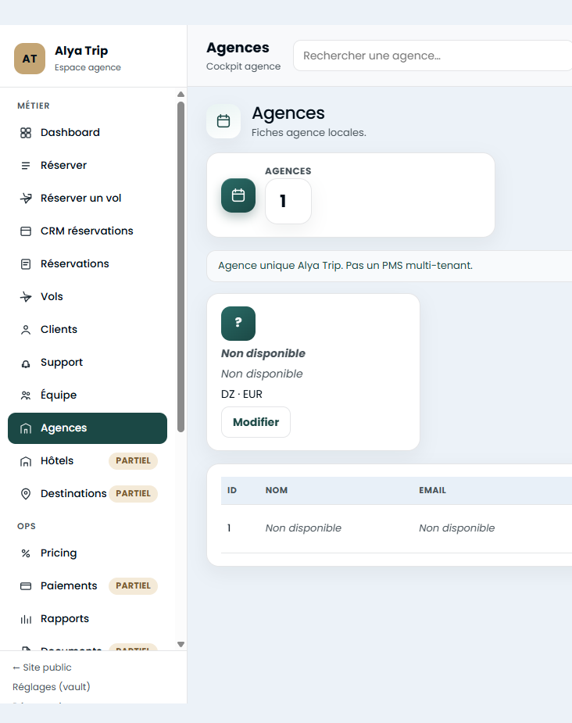Click the Vols plane icon
The image size is (572, 723).
click(x=26, y=296)
